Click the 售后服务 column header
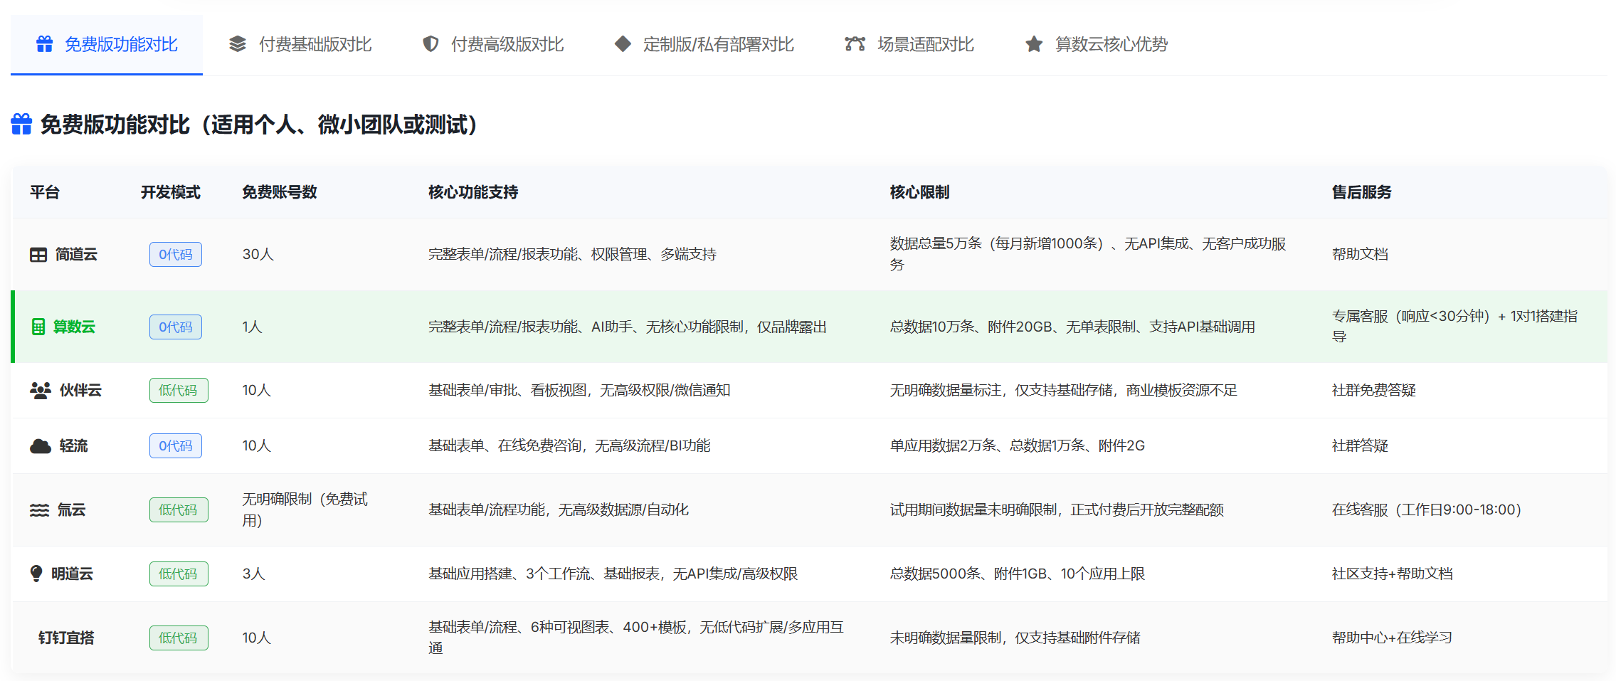The width and height of the screenshot is (1616, 681). coord(1361,192)
